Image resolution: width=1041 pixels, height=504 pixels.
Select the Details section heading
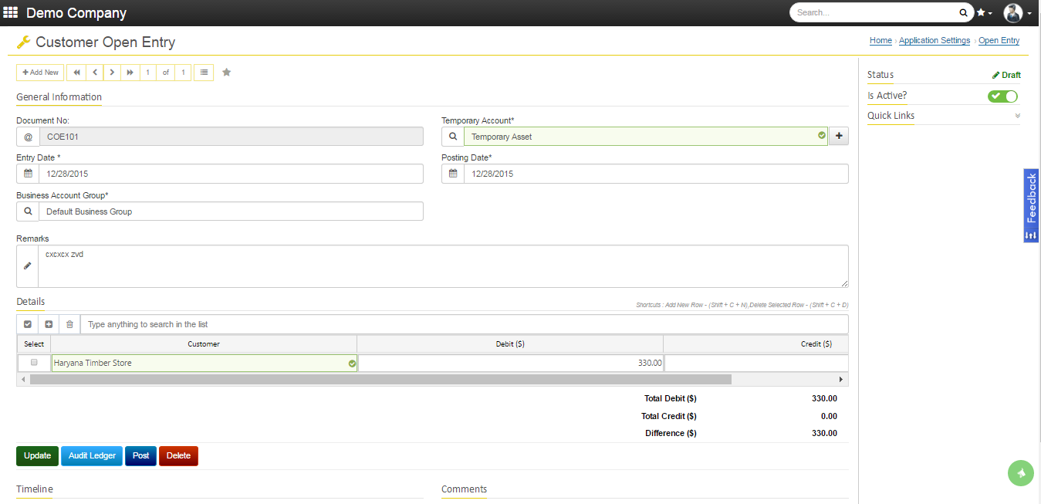31,302
